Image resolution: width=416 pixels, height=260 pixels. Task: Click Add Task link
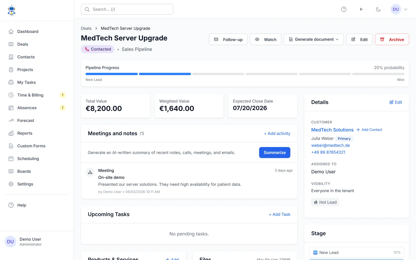(x=279, y=214)
